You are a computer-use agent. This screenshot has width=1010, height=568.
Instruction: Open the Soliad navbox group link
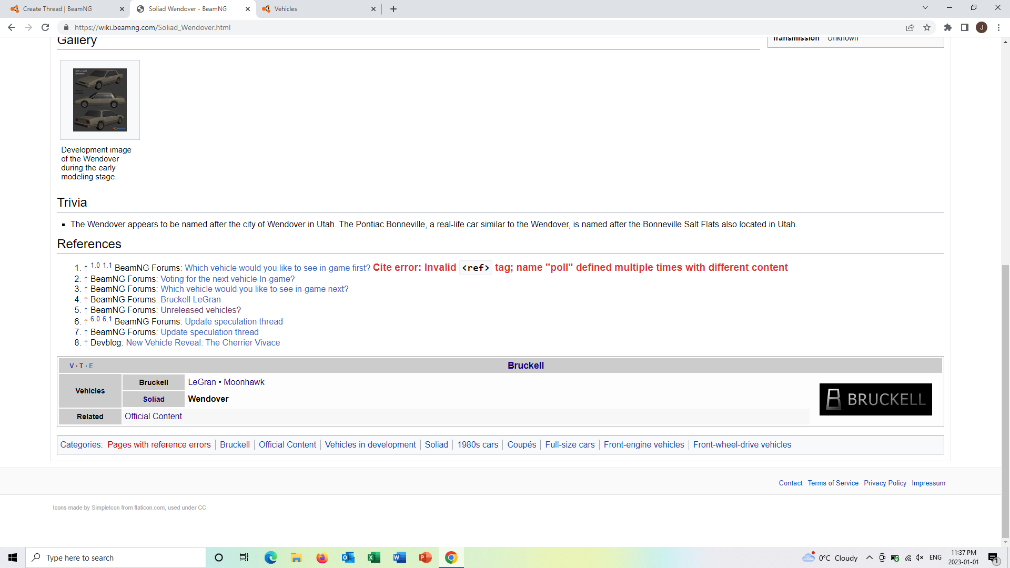tap(154, 400)
